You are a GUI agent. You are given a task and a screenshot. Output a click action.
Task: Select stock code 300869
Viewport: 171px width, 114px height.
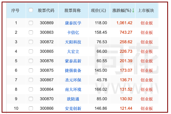[47, 23]
